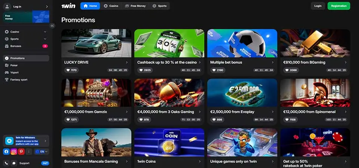The image size is (359, 168).
Task: Switch to the Home tab
Action: (x=90, y=6)
